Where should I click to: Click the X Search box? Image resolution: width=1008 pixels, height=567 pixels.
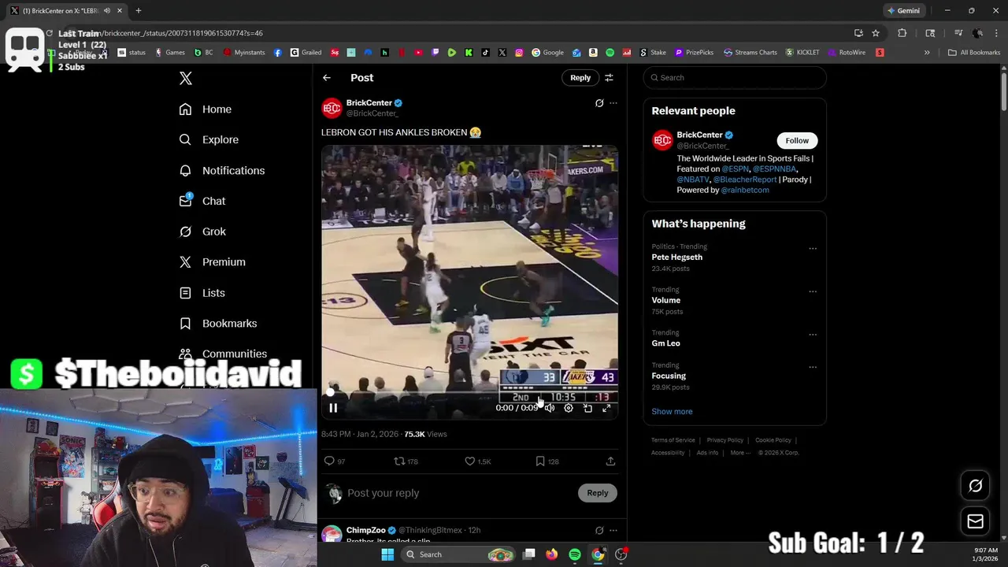(x=735, y=78)
